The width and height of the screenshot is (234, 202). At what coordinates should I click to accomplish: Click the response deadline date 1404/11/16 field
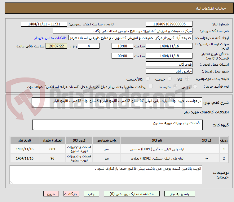pos(169,46)
